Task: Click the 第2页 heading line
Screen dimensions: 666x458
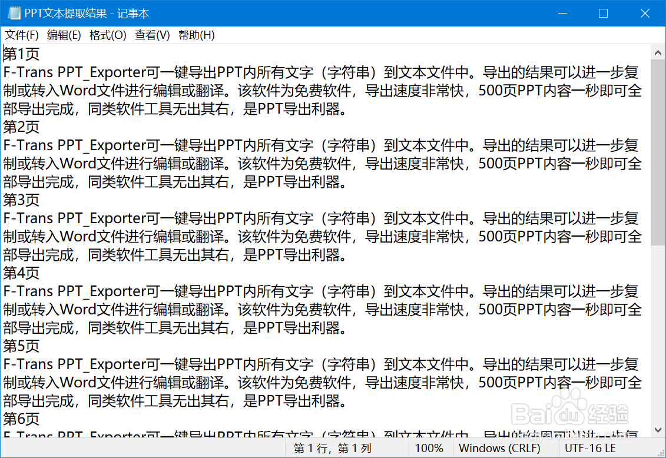Action: [21, 127]
